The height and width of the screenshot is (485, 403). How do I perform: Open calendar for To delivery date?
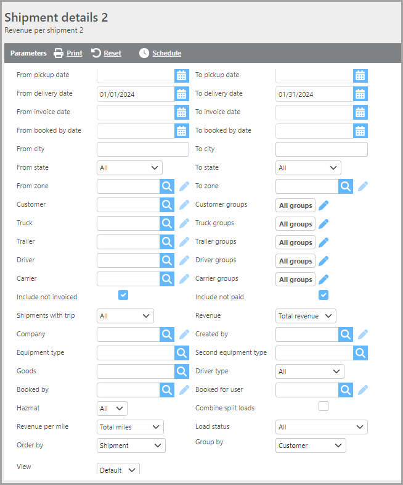[x=360, y=94]
